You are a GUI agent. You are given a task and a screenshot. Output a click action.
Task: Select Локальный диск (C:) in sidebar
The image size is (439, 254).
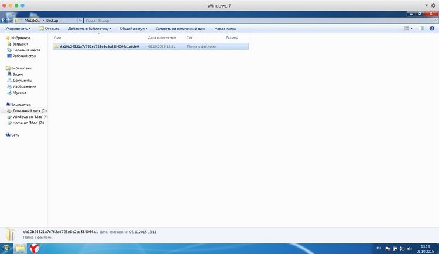[29, 111]
